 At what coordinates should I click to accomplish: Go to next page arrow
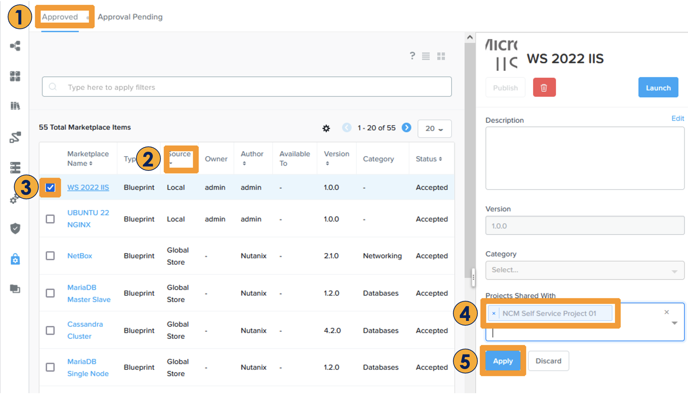pos(407,128)
